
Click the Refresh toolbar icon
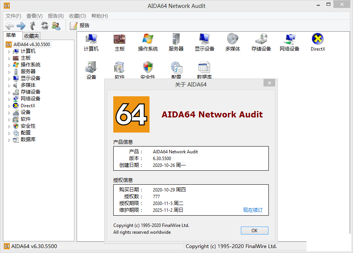pyautogui.click(x=45, y=26)
